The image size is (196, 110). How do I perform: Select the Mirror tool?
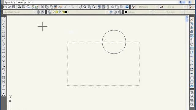click(x=192, y=27)
